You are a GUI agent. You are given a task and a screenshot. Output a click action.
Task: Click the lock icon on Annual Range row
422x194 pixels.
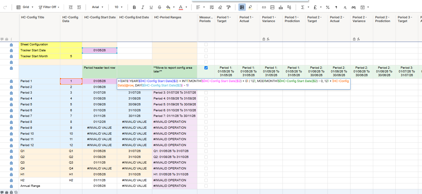pos(11,186)
